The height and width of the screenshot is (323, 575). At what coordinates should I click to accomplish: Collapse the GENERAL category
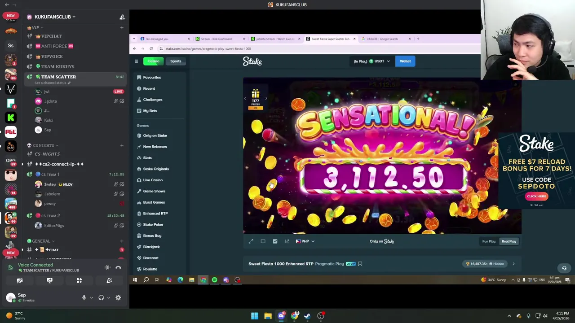[x=41, y=241]
